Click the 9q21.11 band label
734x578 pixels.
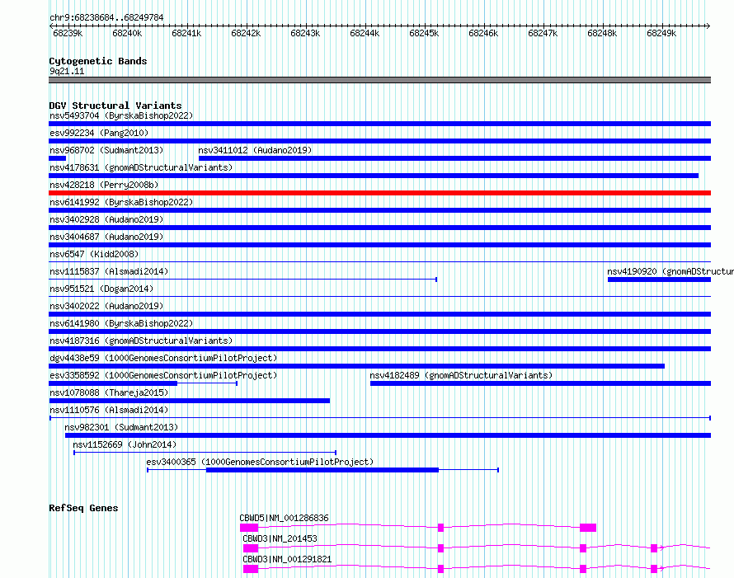tap(67, 71)
